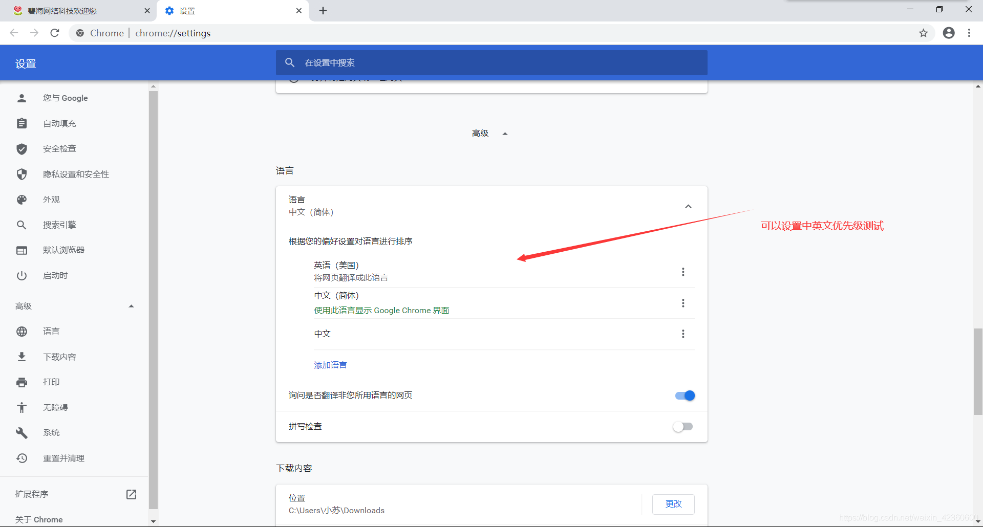
Task: Click the main page vertical scrollbar thumb
Action: [978, 371]
